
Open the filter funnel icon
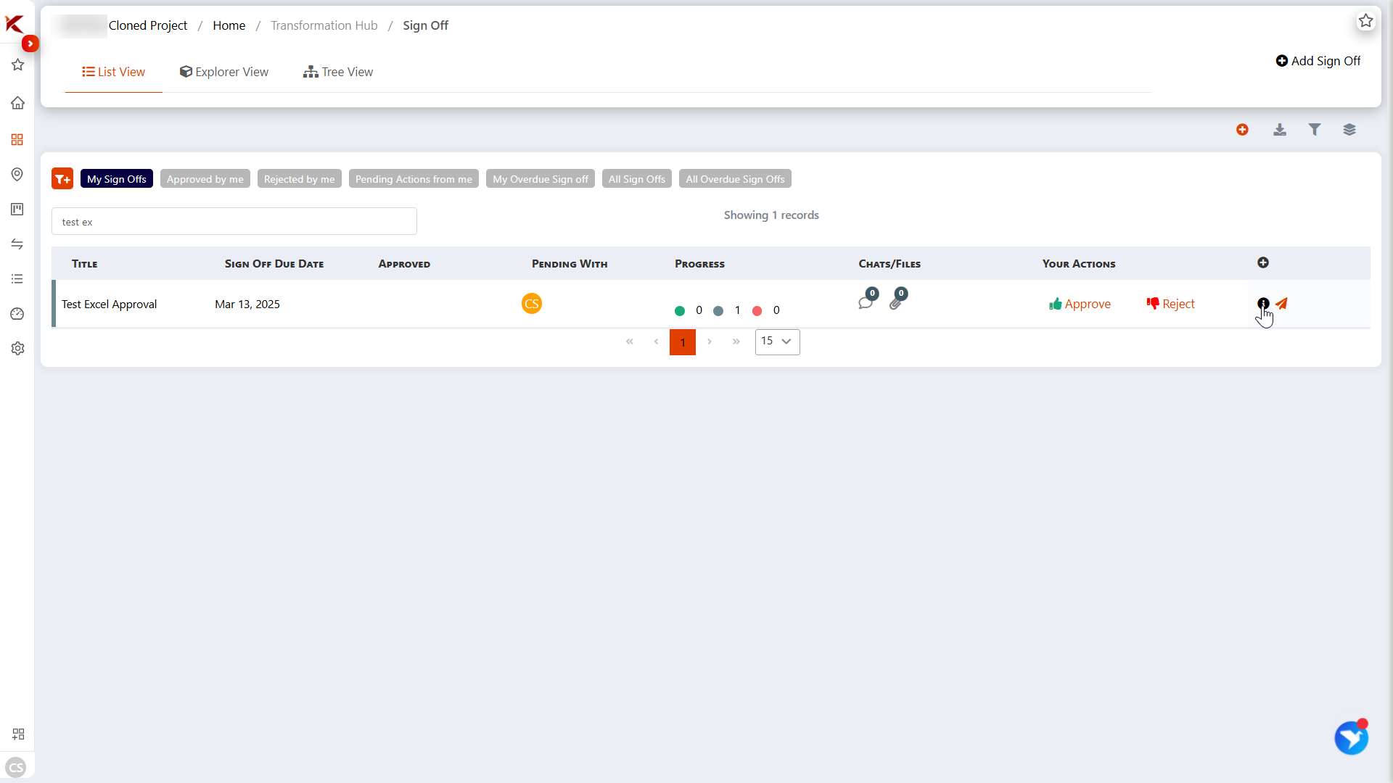coord(1315,130)
